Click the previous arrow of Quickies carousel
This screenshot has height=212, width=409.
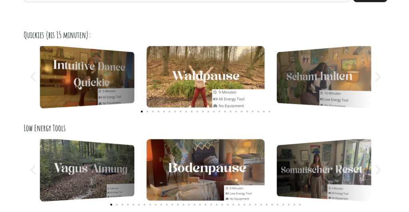coord(33,77)
